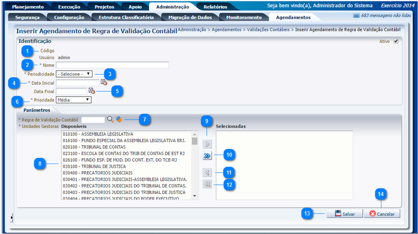Switch to the Relatórios main tab
Screen dimensions: 418x234
pos(215,7)
